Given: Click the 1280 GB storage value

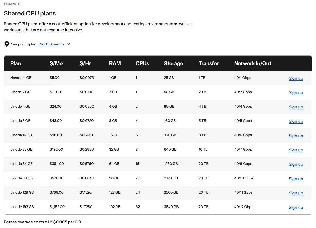Looking at the screenshot, I should coord(171,164).
